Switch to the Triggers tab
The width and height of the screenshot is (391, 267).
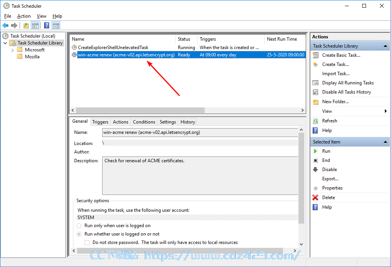tap(100, 122)
